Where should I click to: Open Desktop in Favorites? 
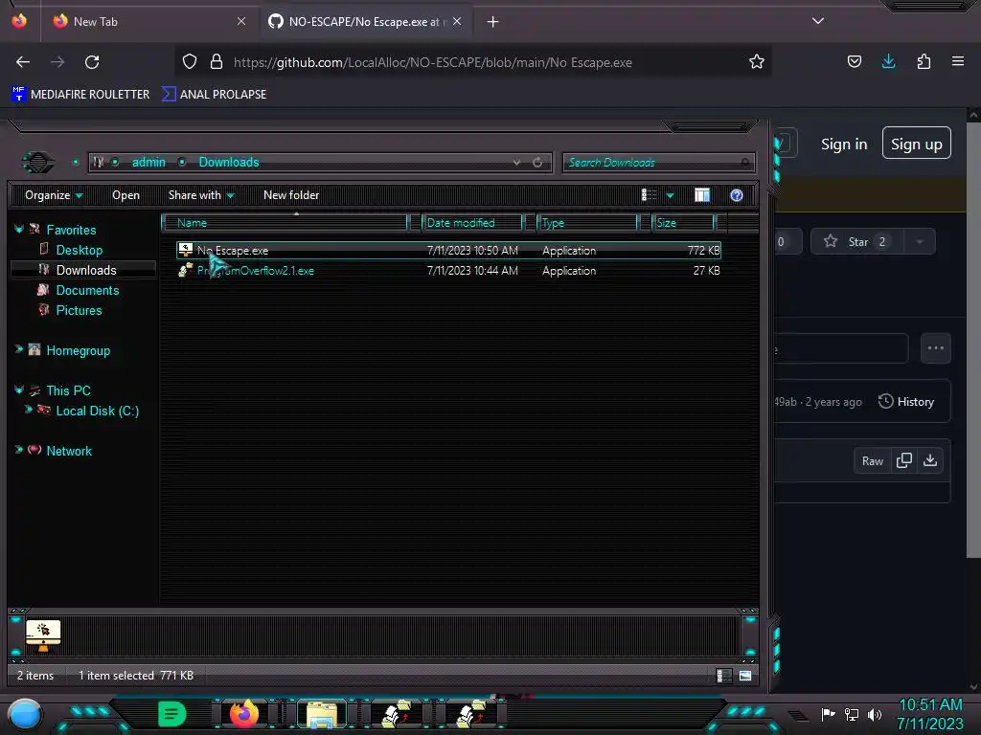click(x=79, y=250)
